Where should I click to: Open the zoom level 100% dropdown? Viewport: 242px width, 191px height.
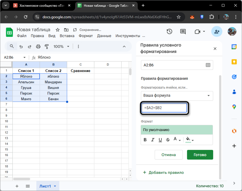coord(62,46)
